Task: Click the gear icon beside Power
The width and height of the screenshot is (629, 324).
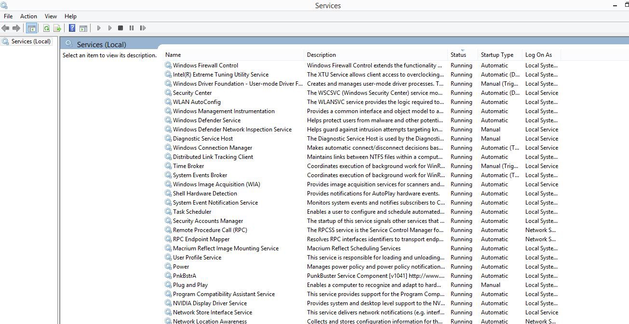Action: click(168, 267)
